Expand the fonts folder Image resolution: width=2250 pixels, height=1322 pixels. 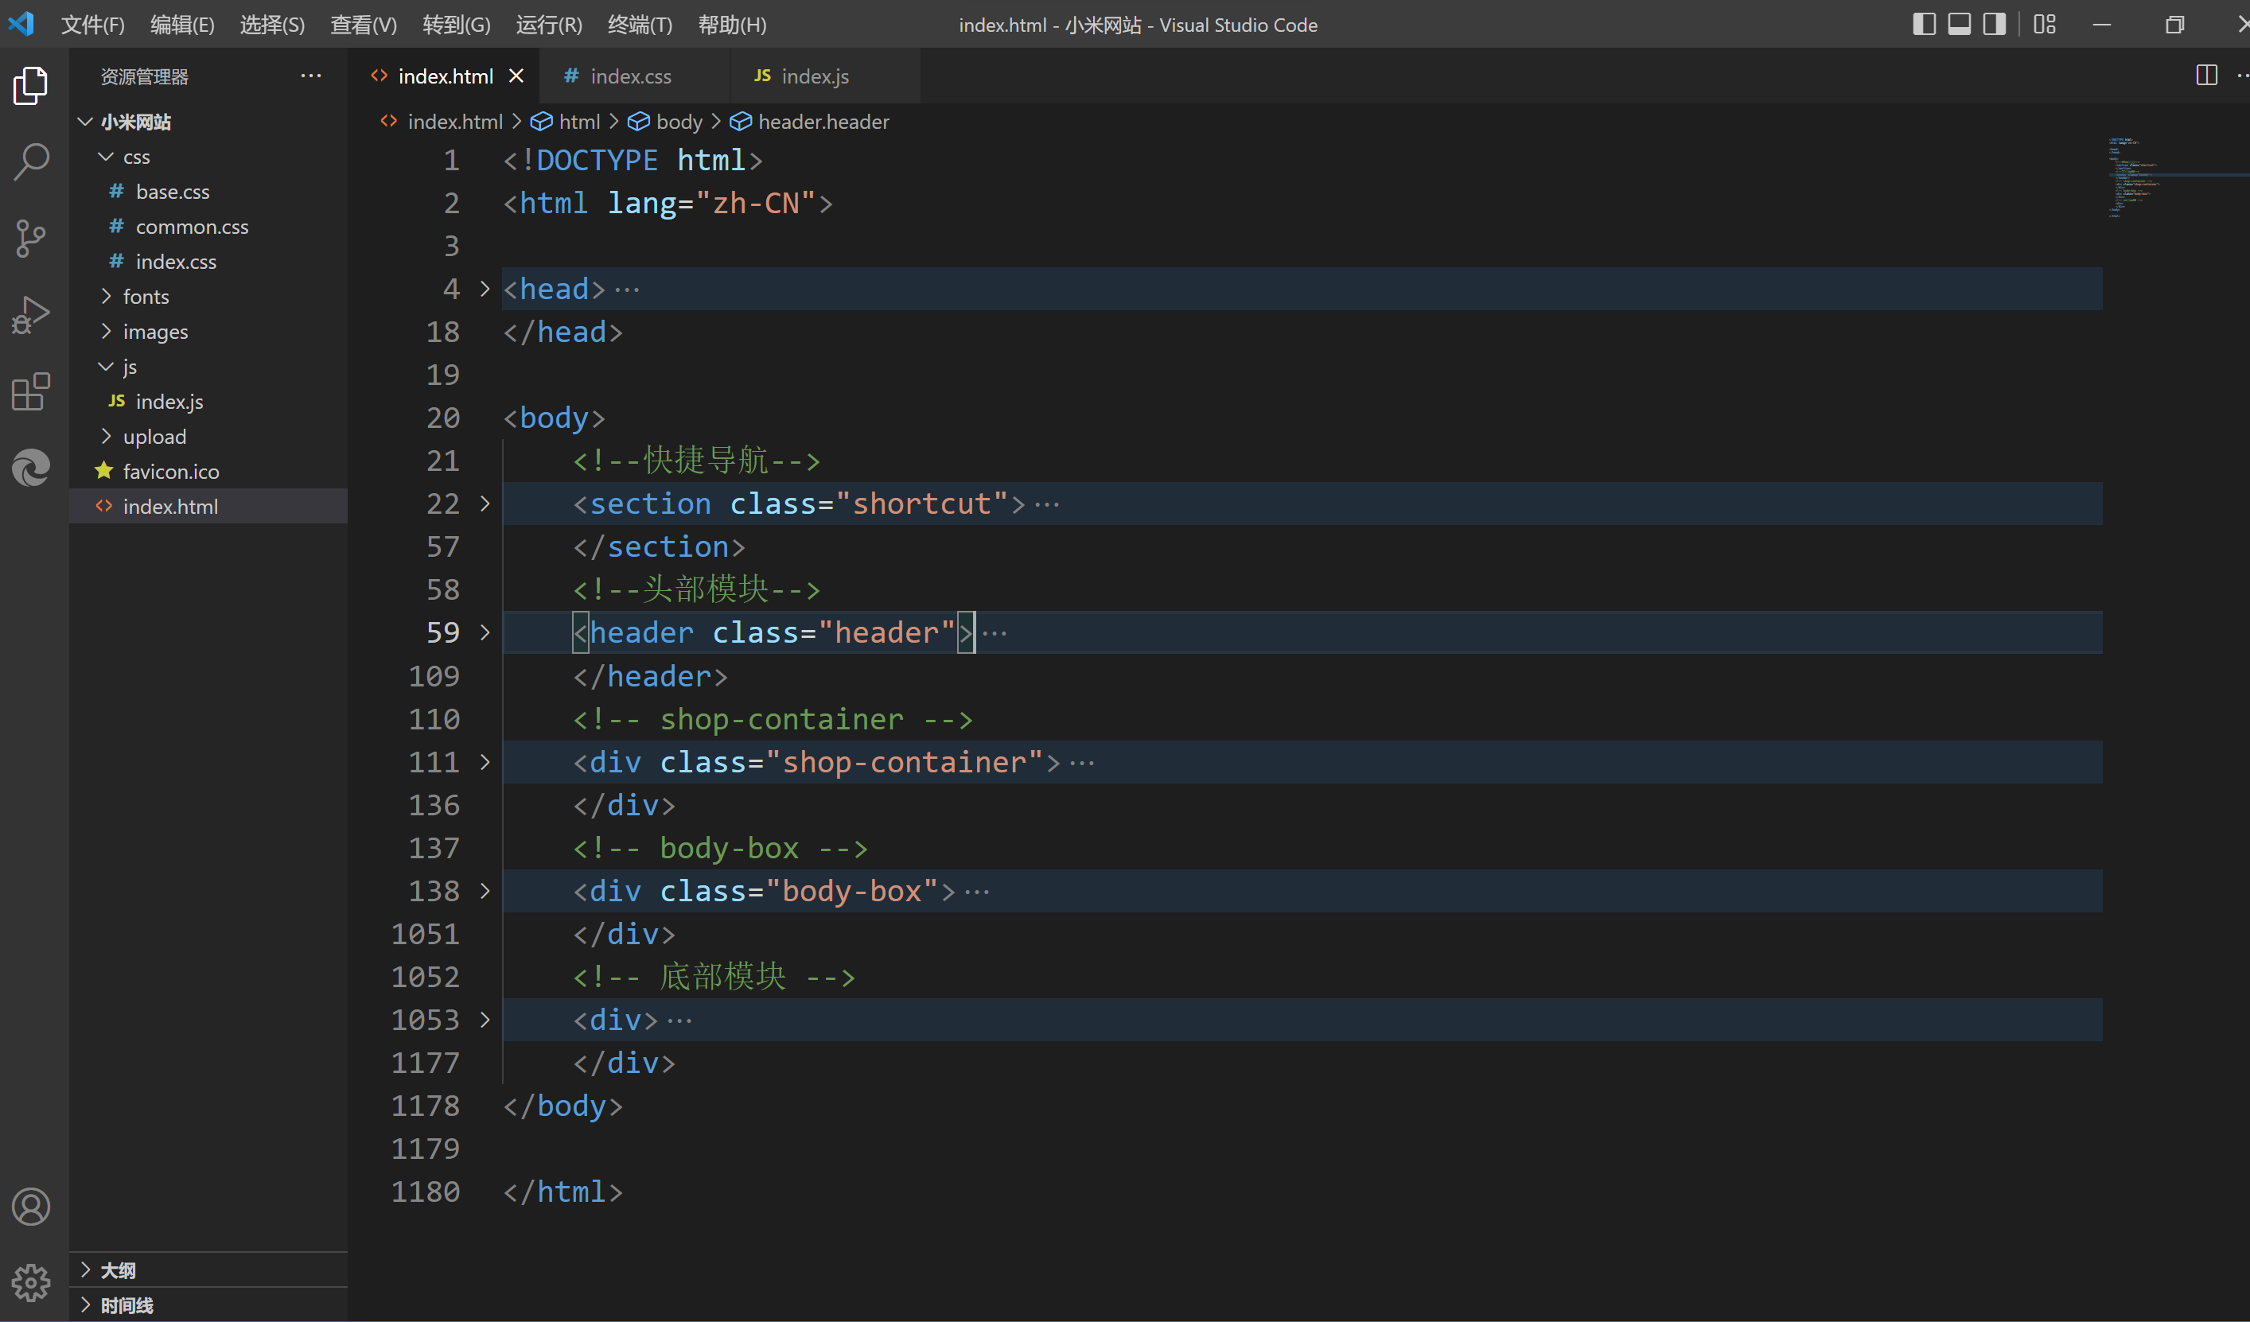pos(146,297)
